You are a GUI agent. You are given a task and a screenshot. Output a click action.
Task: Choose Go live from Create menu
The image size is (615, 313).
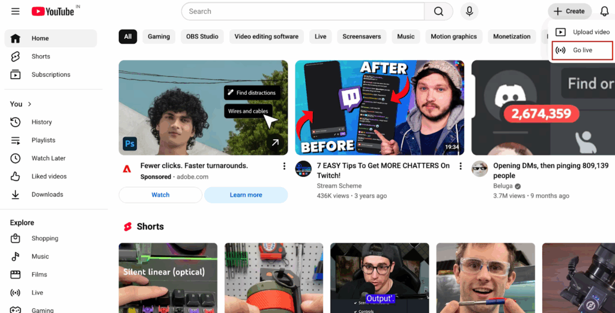[582, 50]
